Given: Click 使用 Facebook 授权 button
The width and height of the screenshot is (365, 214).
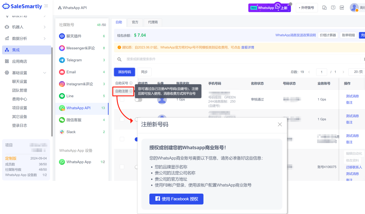Looking at the screenshot, I should (176, 199).
